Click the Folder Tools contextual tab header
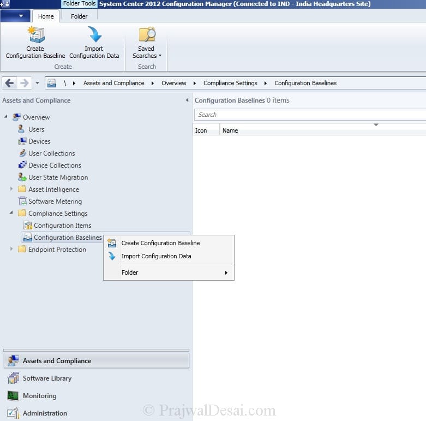426x421 pixels. point(79,3)
